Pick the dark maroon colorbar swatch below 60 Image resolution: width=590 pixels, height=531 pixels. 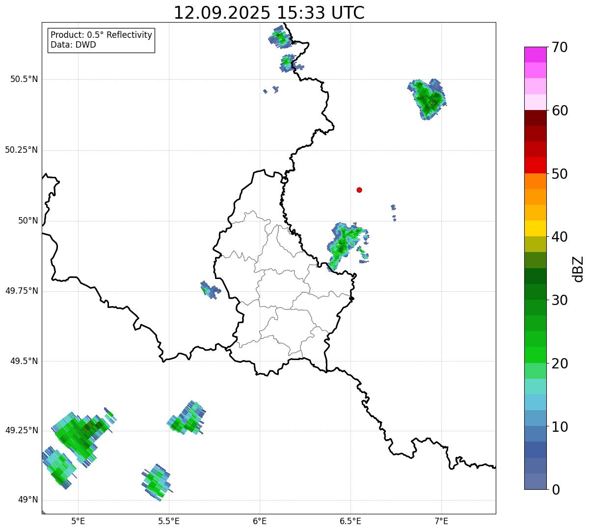click(535, 118)
